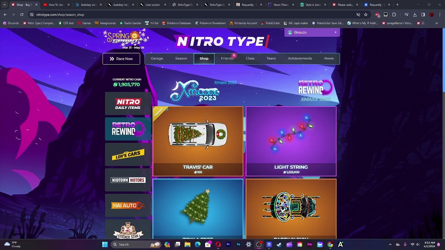Open the Chrome extensions puzzle menu
The image size is (445, 250).
(x=394, y=15)
